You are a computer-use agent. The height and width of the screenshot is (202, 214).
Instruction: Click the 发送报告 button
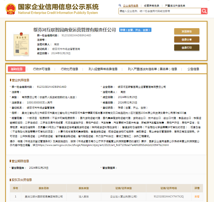[x=187, y=31]
